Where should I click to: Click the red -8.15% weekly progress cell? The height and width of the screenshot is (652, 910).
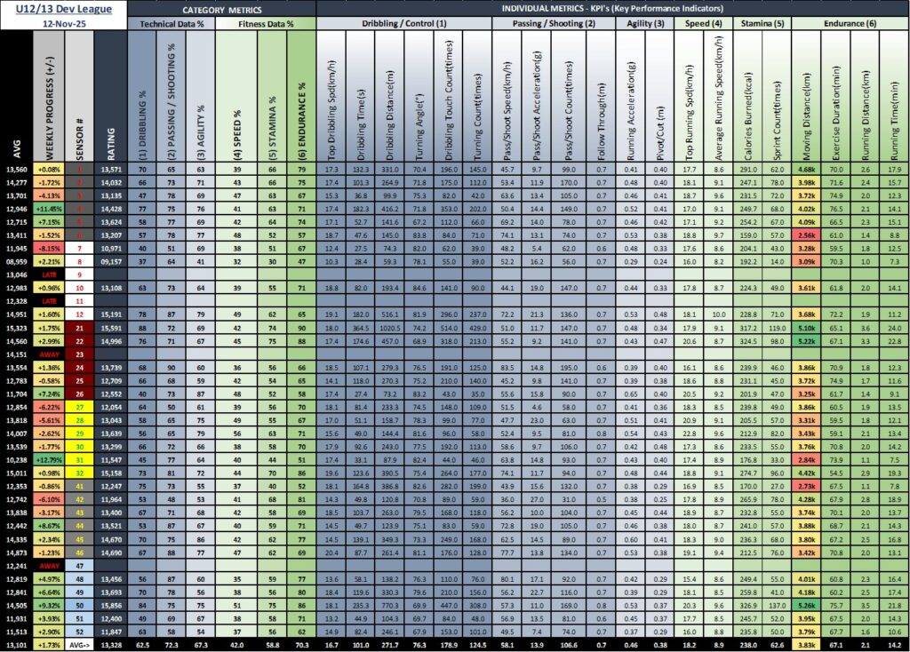(x=50, y=248)
